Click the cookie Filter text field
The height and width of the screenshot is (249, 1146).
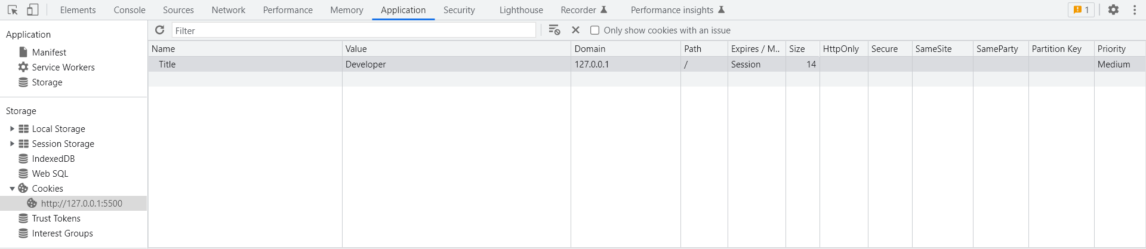[353, 30]
